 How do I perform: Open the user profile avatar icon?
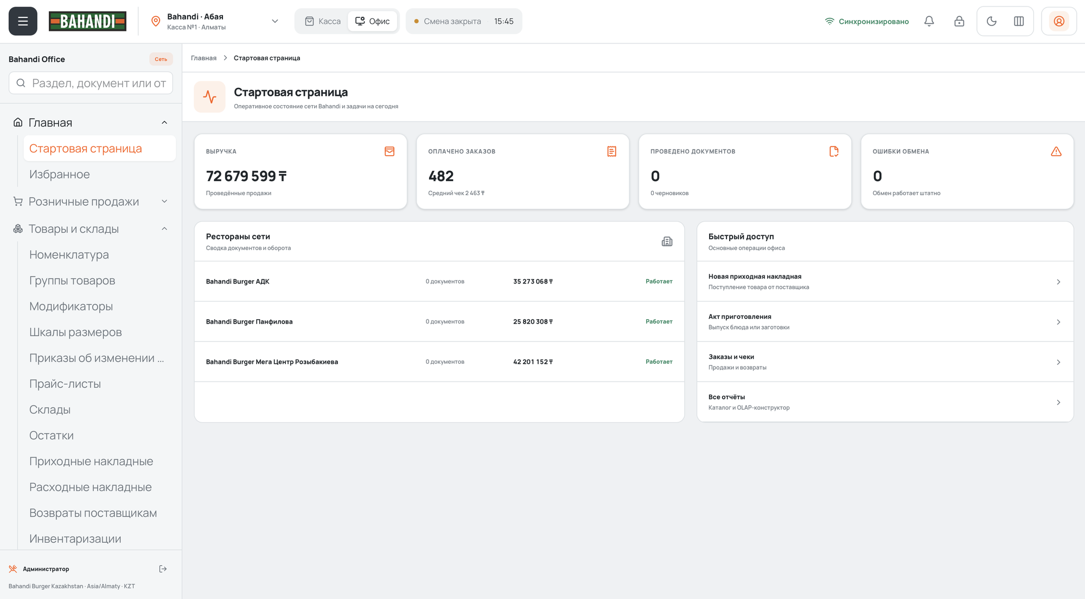1059,21
